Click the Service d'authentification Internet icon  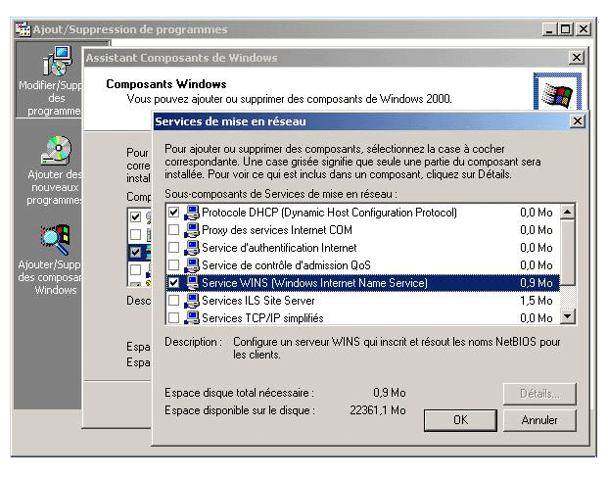coord(192,248)
